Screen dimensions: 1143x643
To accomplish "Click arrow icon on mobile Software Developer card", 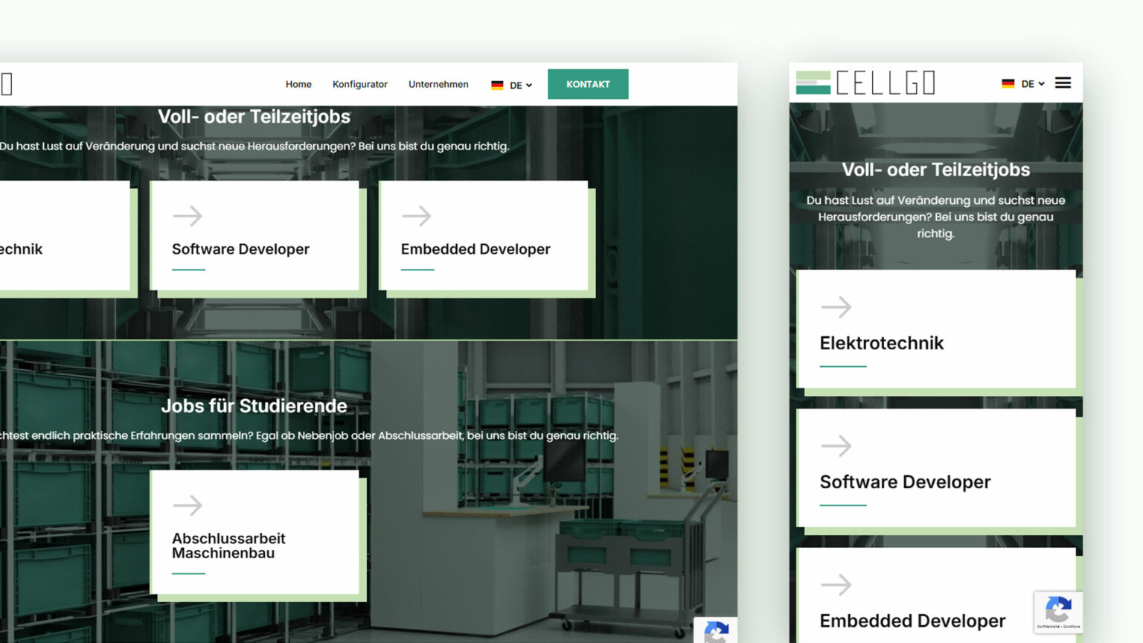I will coord(836,446).
